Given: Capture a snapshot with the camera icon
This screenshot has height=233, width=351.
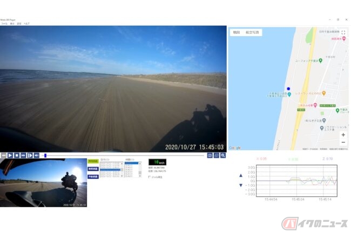Looking at the screenshot, I should [210, 156].
